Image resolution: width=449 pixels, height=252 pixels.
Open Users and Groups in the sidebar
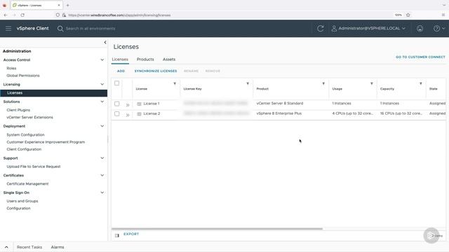pyautogui.click(x=22, y=201)
